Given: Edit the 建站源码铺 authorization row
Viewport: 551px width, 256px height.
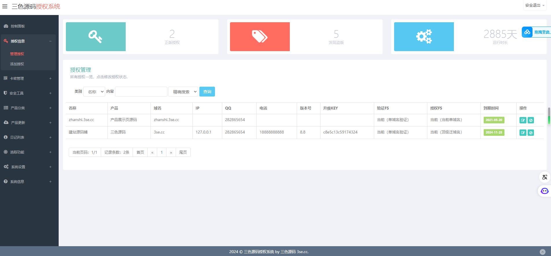Looking at the screenshot, I should pos(523,133).
